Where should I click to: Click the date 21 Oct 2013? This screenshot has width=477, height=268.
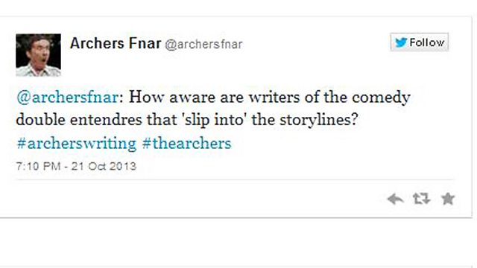coord(104,166)
